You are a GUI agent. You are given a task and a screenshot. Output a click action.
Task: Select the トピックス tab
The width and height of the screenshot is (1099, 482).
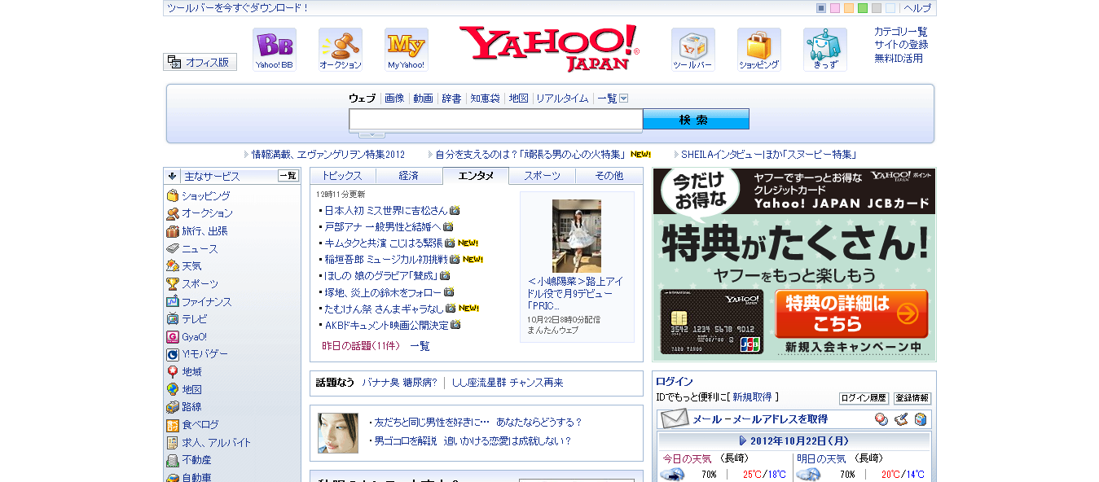pos(343,176)
